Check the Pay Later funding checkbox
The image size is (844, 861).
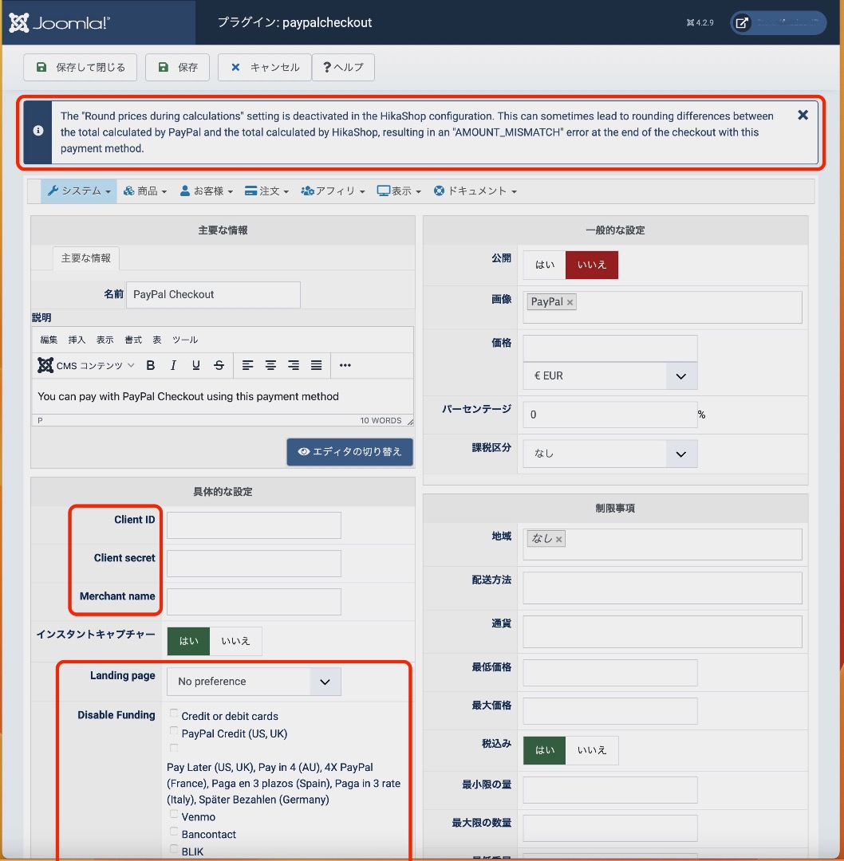(x=174, y=748)
